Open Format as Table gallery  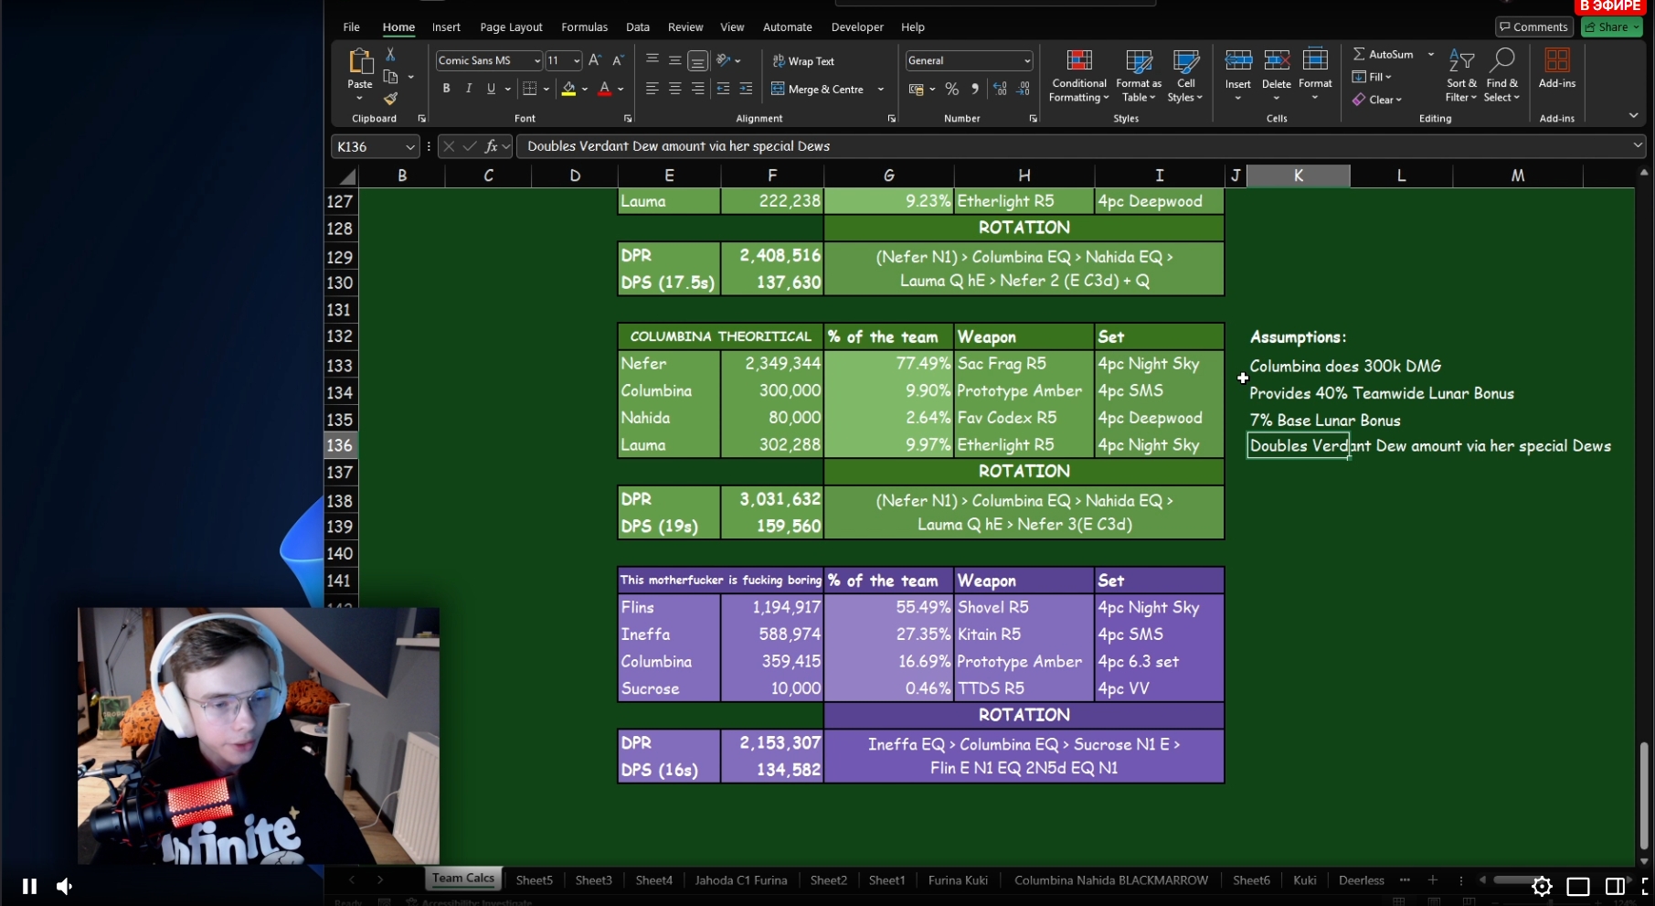(x=1138, y=61)
